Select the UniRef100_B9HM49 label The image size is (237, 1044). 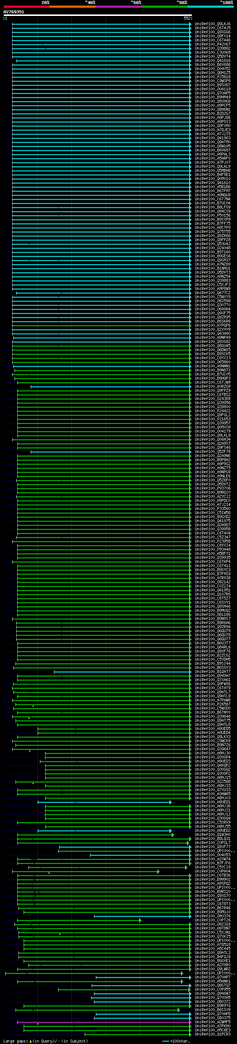pos(212,97)
